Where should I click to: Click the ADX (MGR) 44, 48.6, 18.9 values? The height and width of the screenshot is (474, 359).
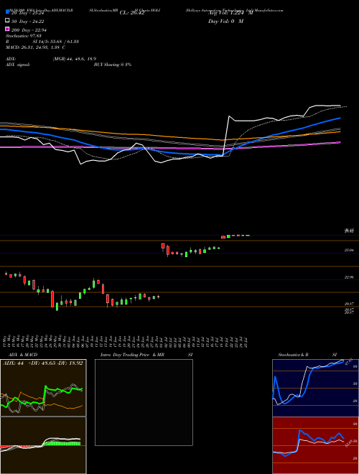(75, 59)
